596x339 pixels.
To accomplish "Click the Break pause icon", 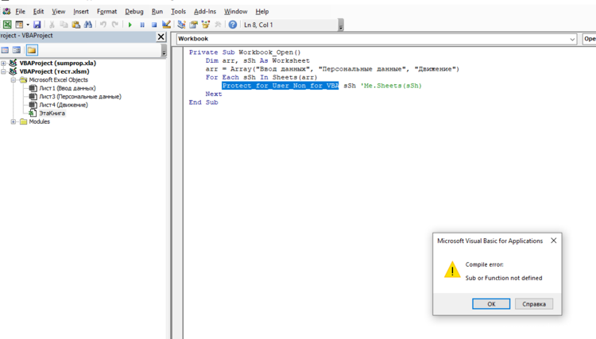I will pos(142,25).
